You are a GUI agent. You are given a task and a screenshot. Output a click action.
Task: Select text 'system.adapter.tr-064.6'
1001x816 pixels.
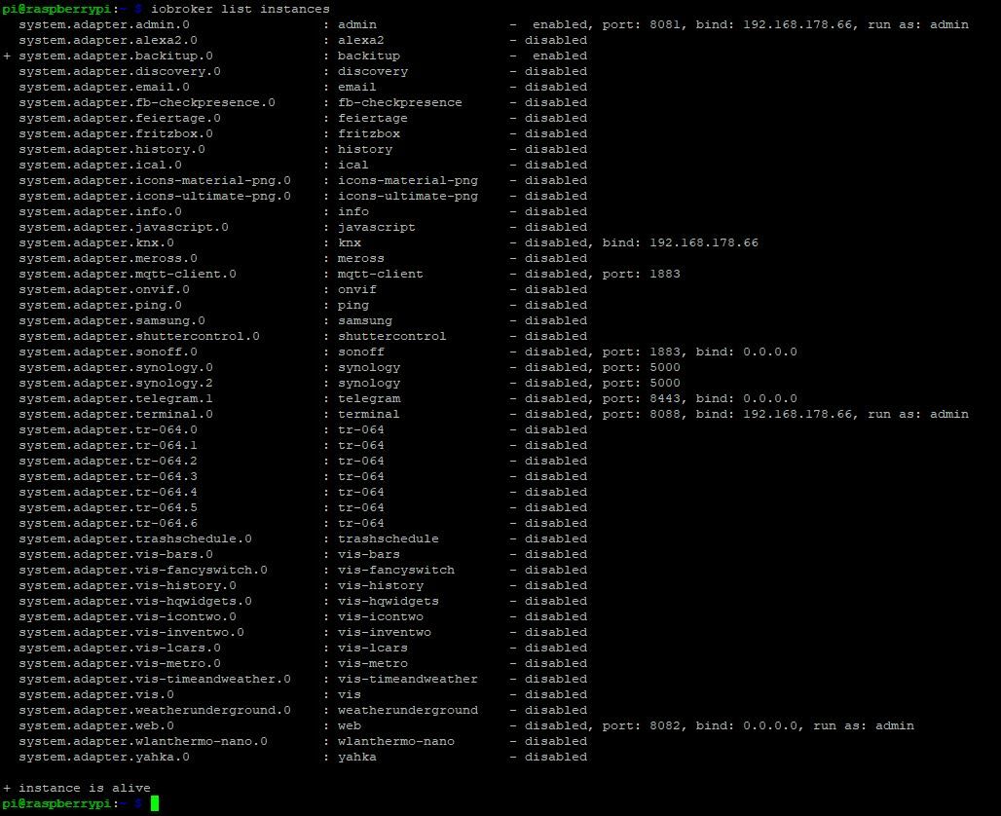click(108, 523)
